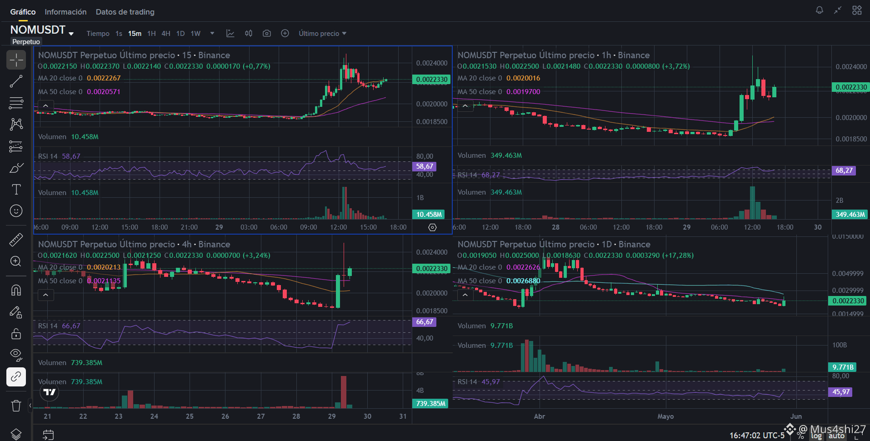Click the 15m chart price label 0.0022330
The image size is (870, 441).
(431, 80)
